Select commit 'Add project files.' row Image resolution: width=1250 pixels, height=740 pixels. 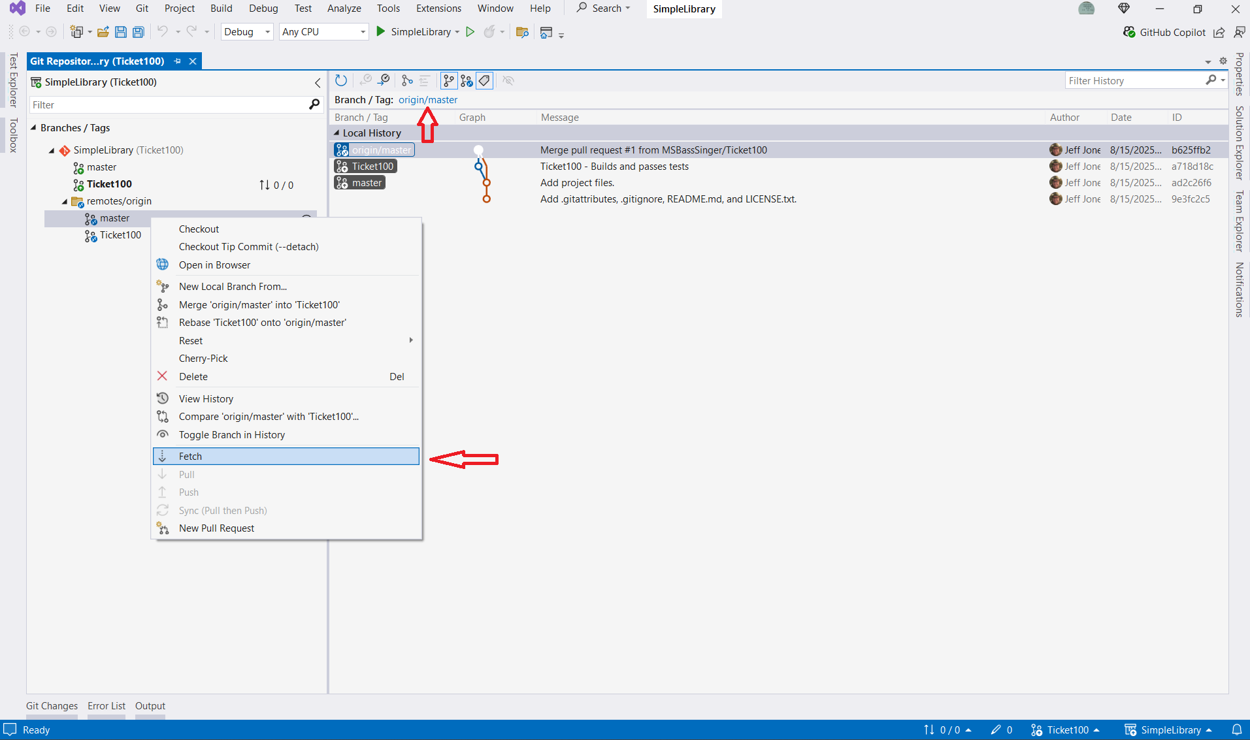[778, 183]
